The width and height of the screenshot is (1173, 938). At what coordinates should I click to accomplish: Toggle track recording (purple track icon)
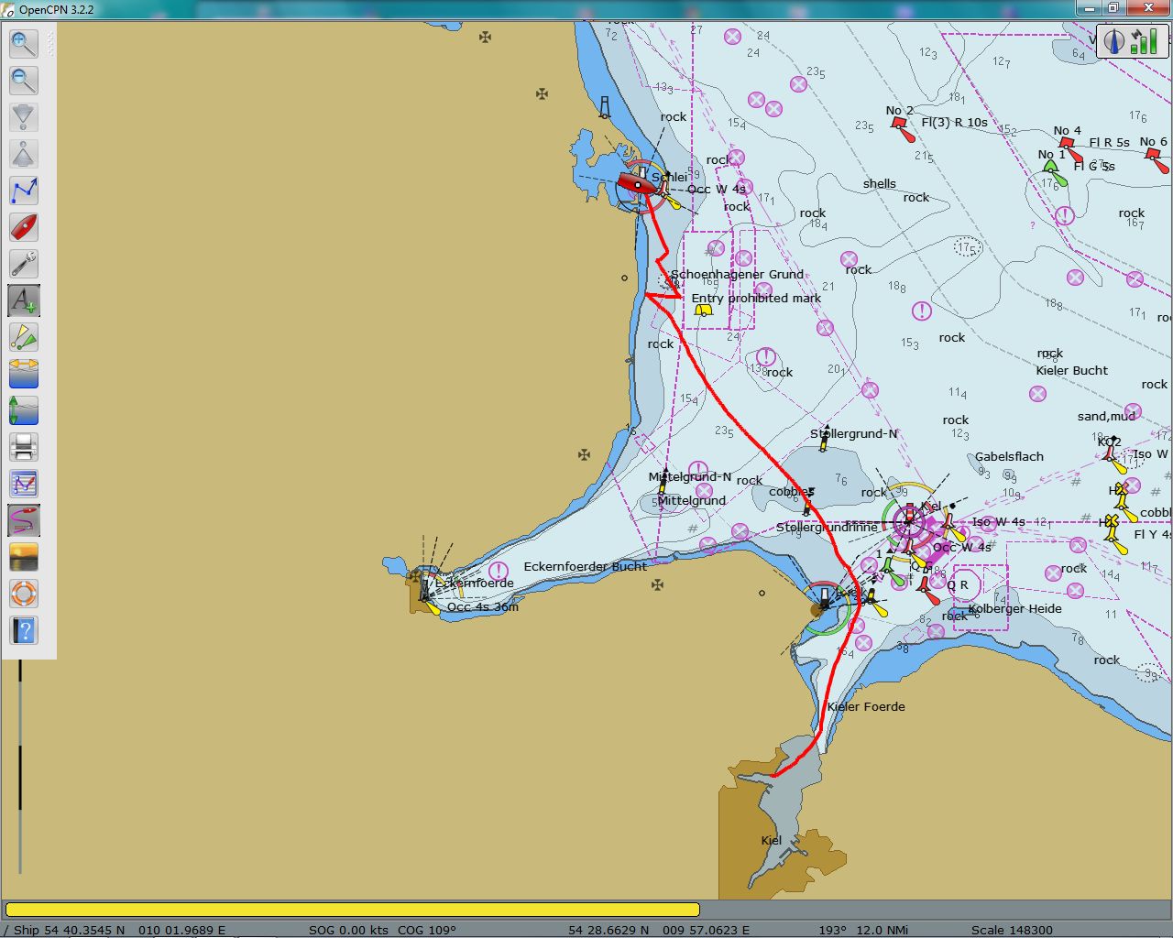23,520
